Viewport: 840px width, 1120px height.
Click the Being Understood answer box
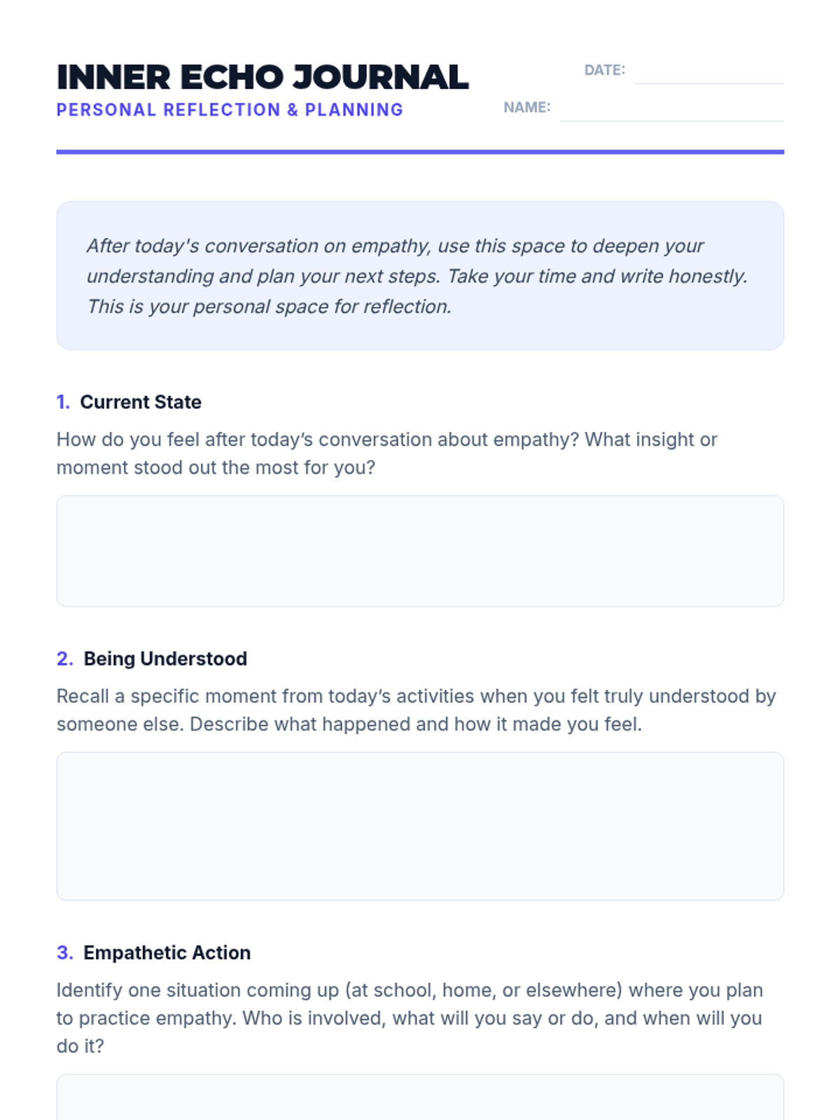tap(420, 826)
